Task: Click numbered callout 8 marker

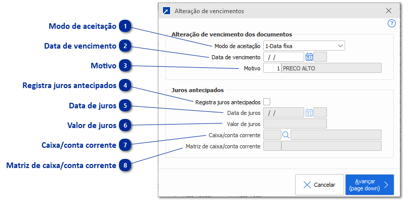Action: pyautogui.click(x=125, y=165)
